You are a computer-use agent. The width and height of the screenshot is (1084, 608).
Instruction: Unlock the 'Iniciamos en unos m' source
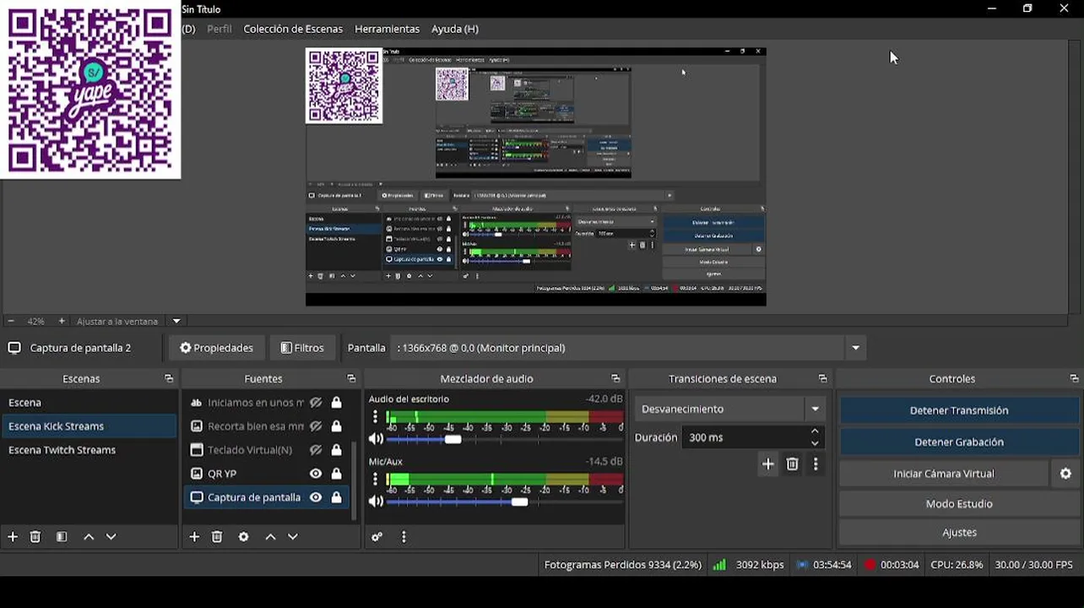tap(336, 403)
